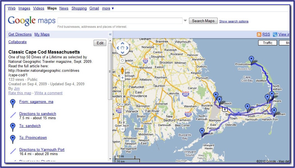This screenshot has height=168, width=295.
Task: Click the zoom out minus button
Action: [x=123, y=129]
